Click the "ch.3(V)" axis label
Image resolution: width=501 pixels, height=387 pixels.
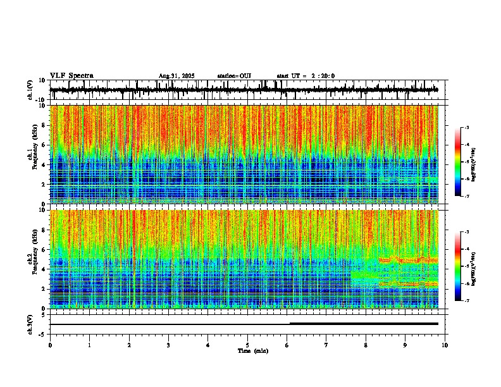pyautogui.click(x=30, y=324)
